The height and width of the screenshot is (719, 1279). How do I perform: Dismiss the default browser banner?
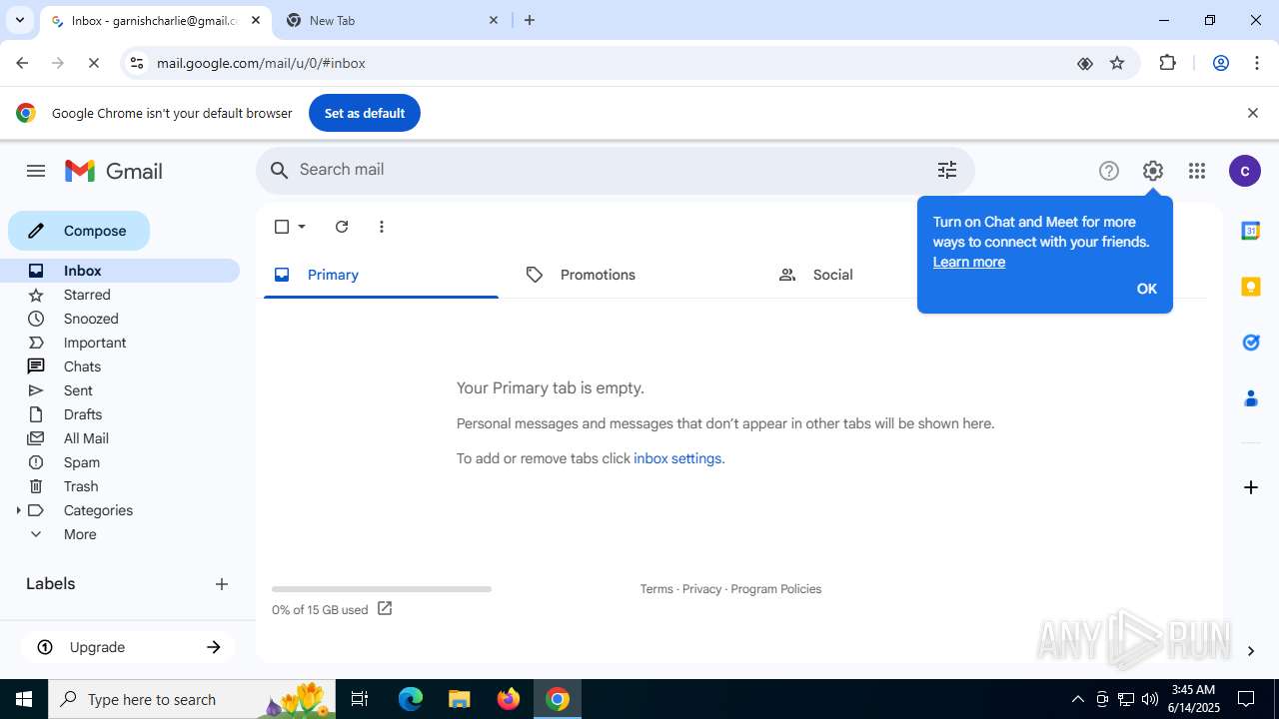pos(1252,113)
